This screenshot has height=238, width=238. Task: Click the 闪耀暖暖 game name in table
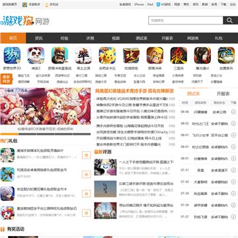200,112
